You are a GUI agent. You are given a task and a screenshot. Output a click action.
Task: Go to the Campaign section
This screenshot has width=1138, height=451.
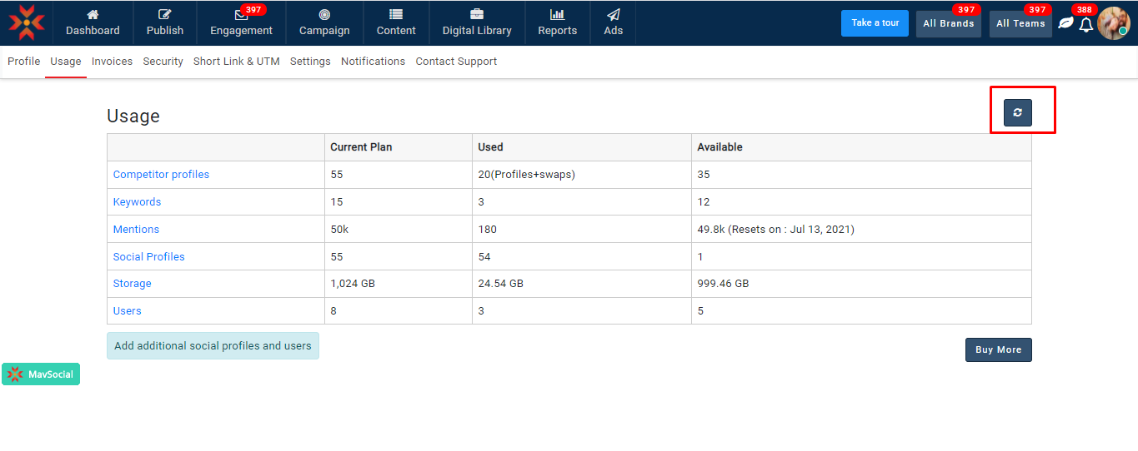click(x=324, y=15)
